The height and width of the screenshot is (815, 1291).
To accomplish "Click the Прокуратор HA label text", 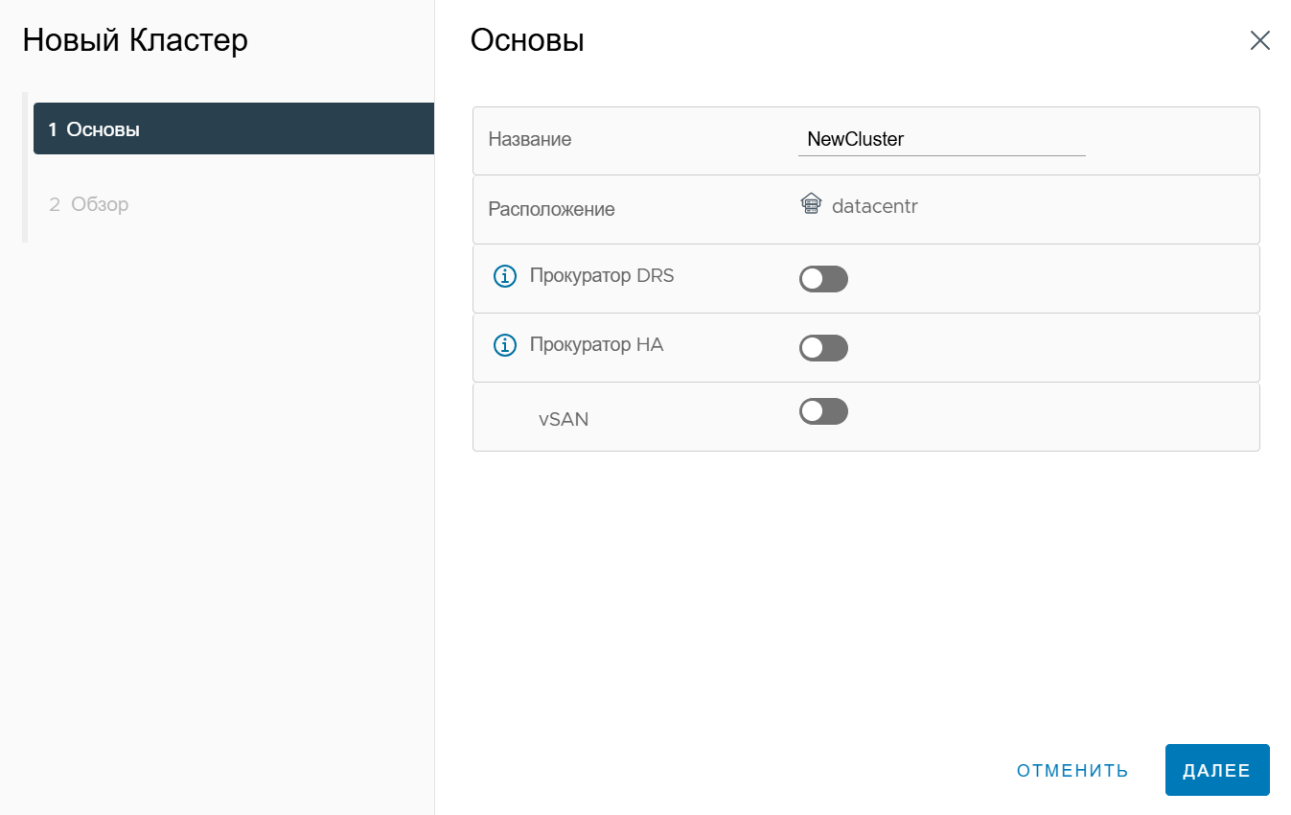I will click(x=596, y=344).
